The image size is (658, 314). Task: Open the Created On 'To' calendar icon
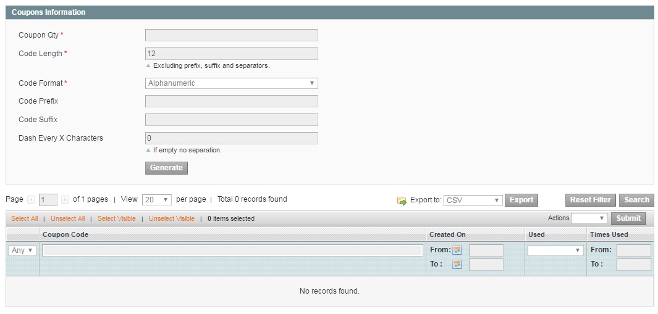[457, 264]
